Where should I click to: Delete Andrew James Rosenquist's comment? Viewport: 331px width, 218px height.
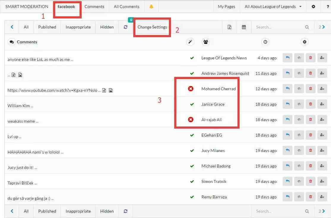311,73
